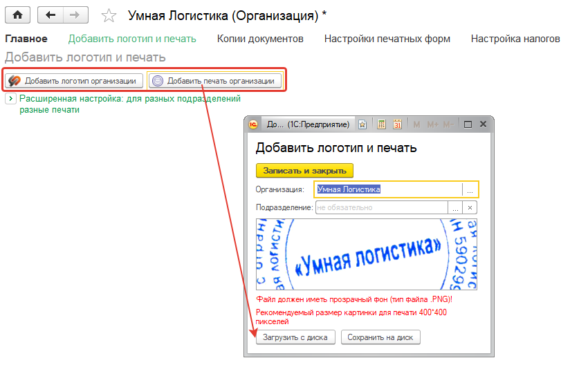The width and height of the screenshot is (570, 367).
Task: Open the Главное tab
Action: [26, 39]
